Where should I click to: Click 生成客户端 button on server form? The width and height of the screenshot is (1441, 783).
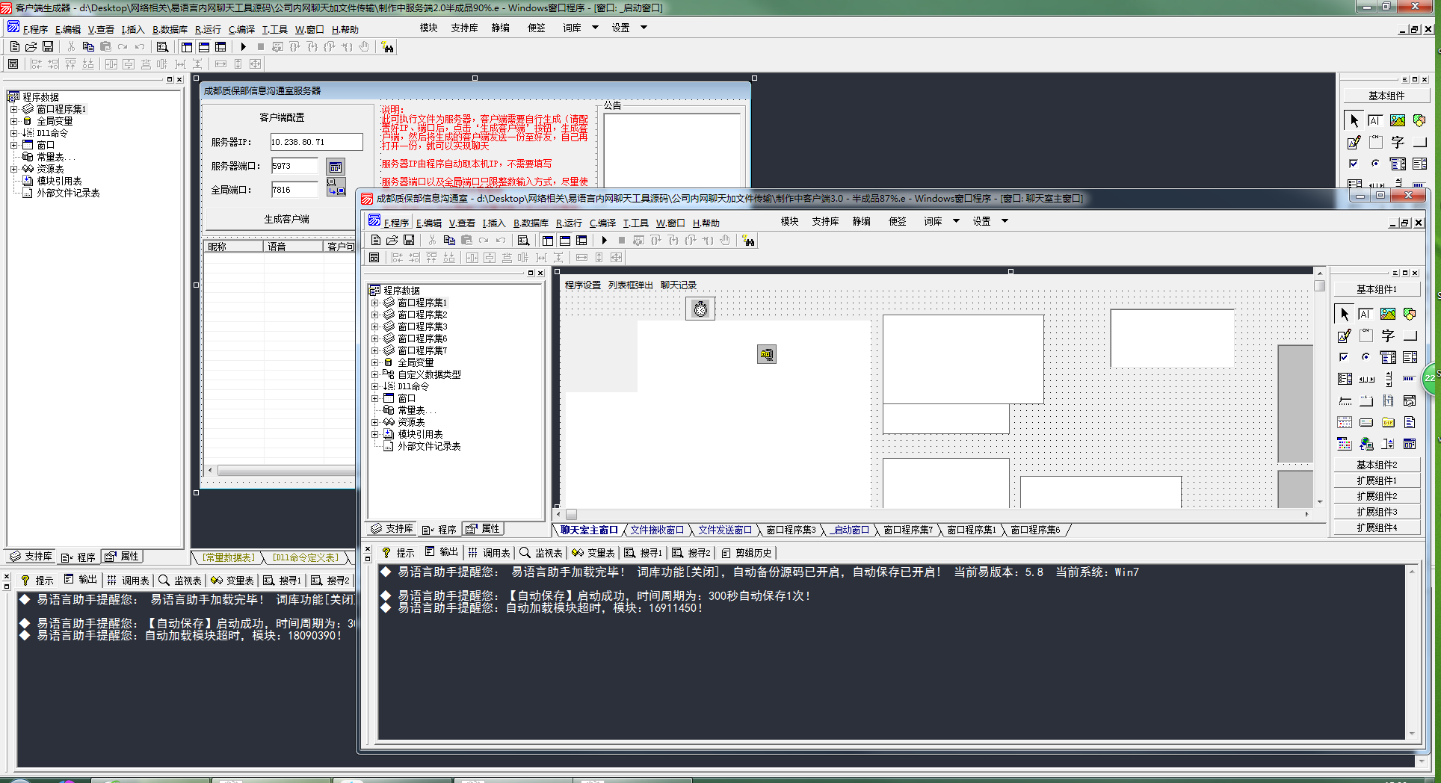286,219
